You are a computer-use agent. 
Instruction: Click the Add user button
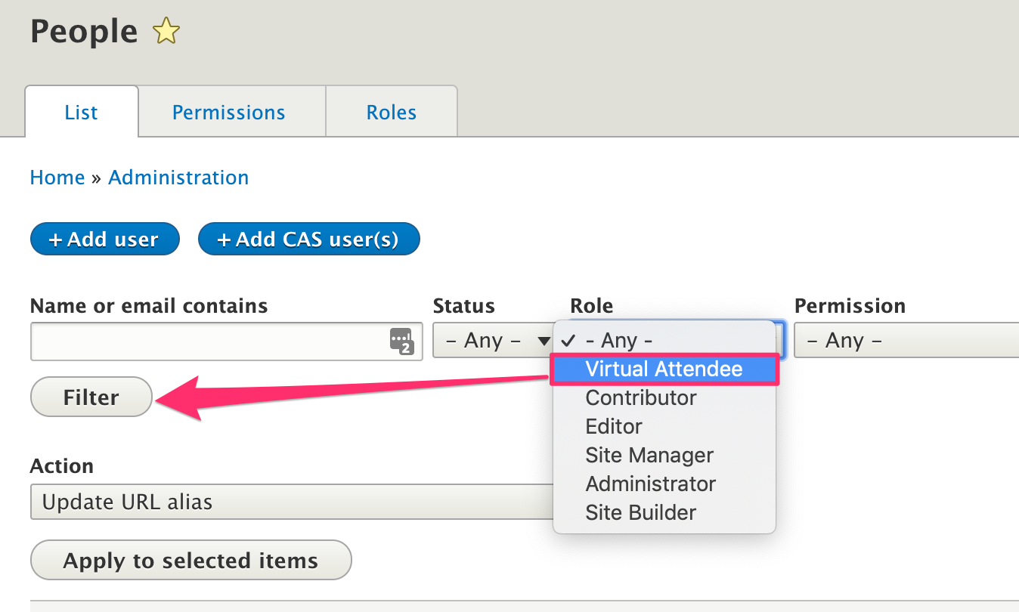(x=104, y=240)
